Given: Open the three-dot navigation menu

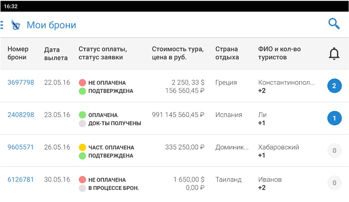Looking at the screenshot, I should (2, 25).
